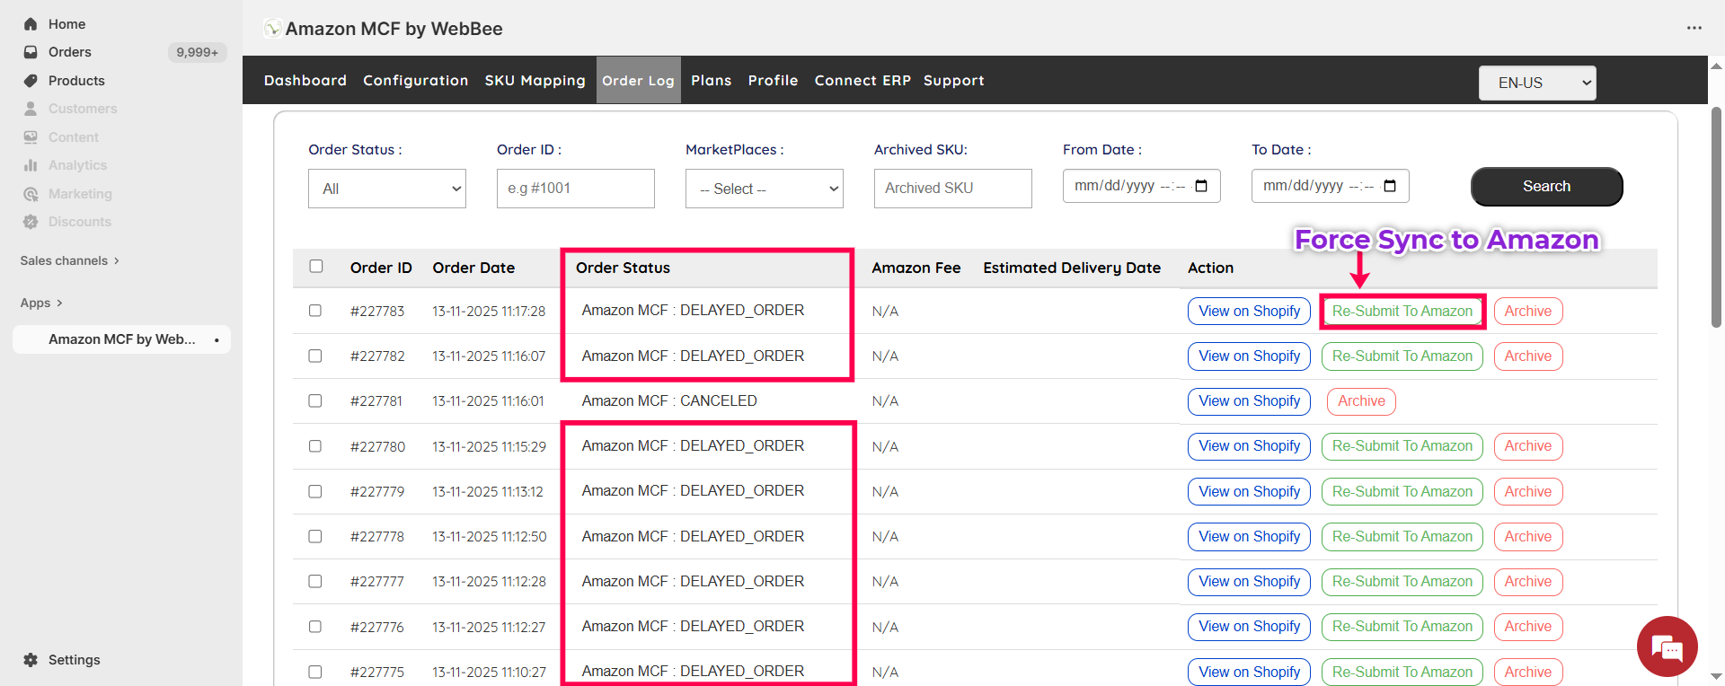Toggle the select-all orders checkbox
This screenshot has width=1725, height=686.
315,266
